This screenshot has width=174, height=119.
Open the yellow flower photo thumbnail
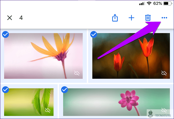[43, 56]
